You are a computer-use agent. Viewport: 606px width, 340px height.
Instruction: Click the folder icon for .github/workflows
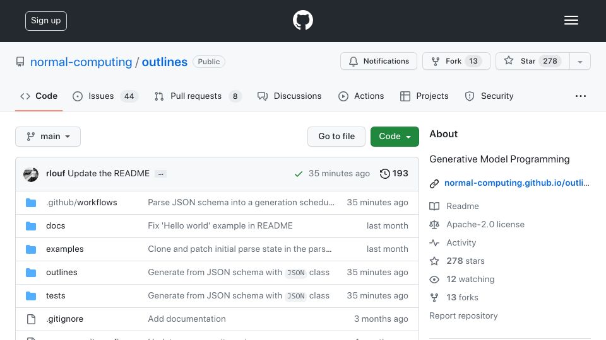coord(31,203)
